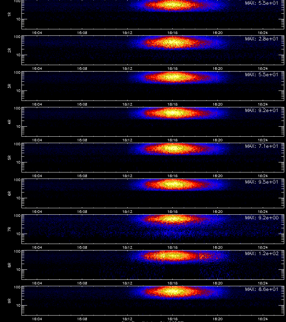Click the 100 y-axis label of the 5R panel
Image resolution: width=286 pixels, height=322 pixels.
17,144
